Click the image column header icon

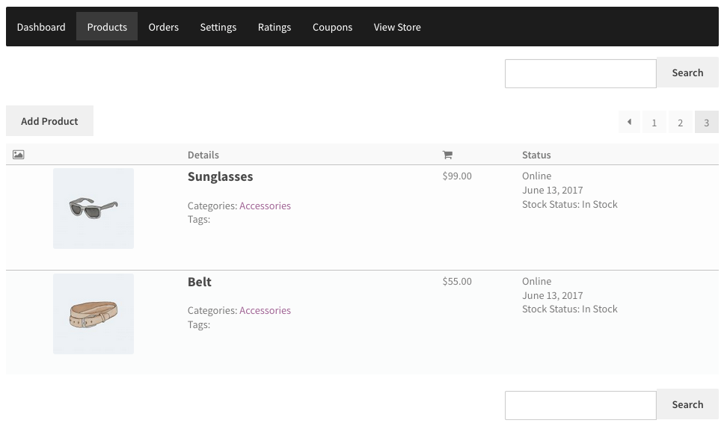click(19, 155)
